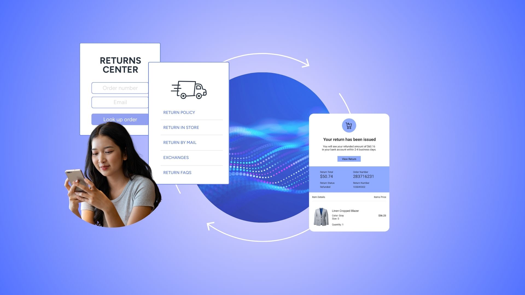Screen dimensions: 525x295
Task: Click the Linen Cropped Blazer item name
Action: click(345, 211)
